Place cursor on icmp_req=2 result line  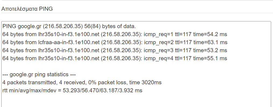[115, 42]
